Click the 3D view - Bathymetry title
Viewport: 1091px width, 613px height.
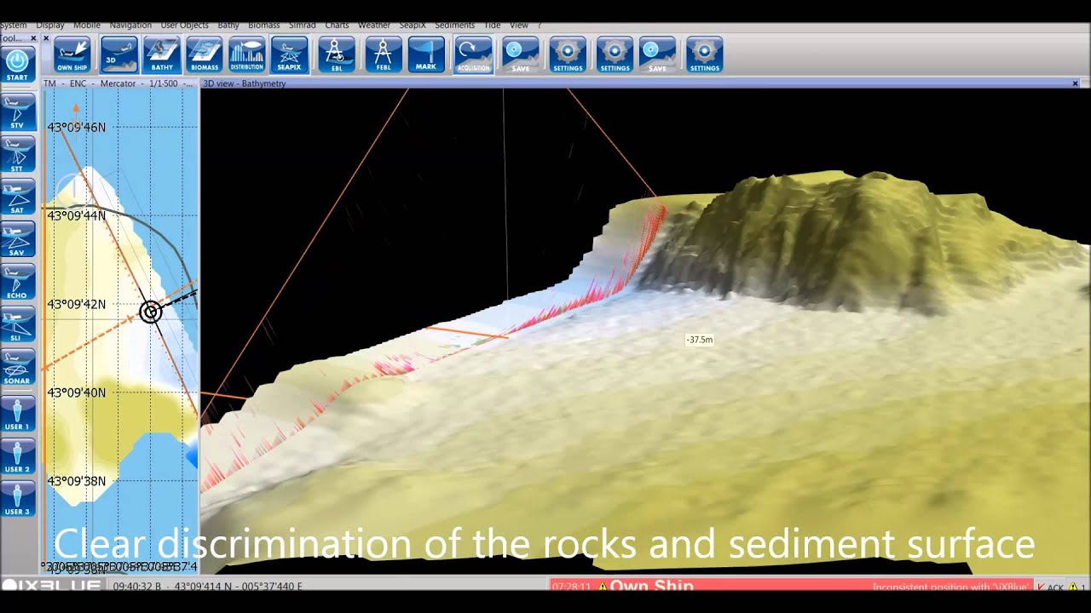click(x=245, y=83)
